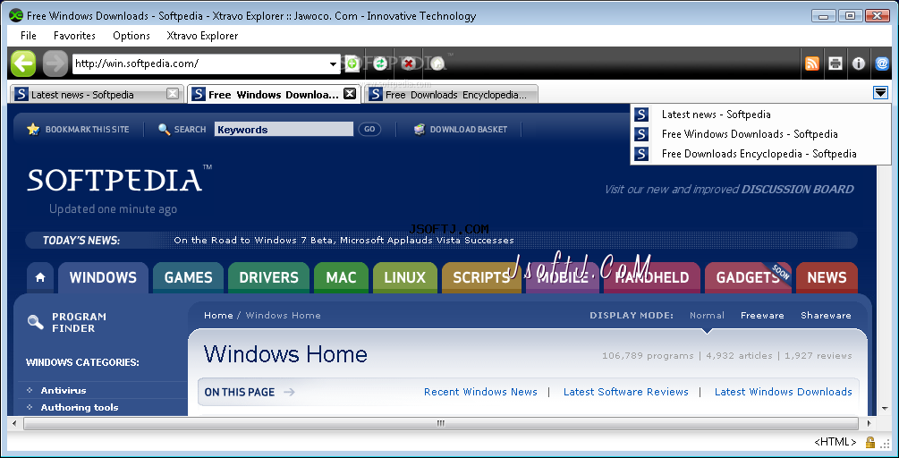
Task: Click the blue @ email icon
Action: click(x=882, y=64)
